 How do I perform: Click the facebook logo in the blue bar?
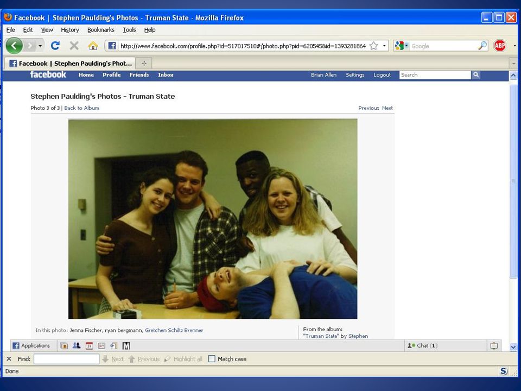48,74
